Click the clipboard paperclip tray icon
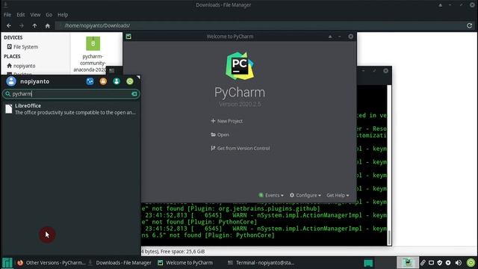Screen dimensions: 478x269 point(423,262)
